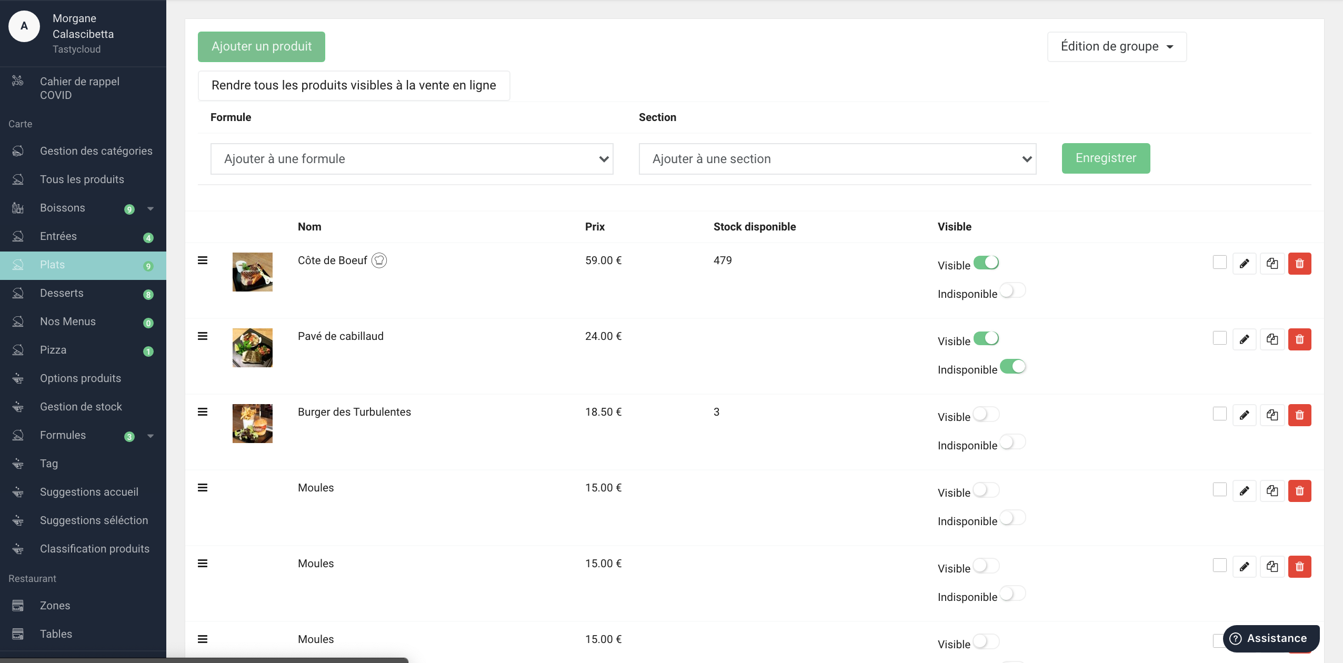Toggle Indisponible for Côte de Boeuf
The height and width of the screenshot is (663, 1343).
[1013, 290]
